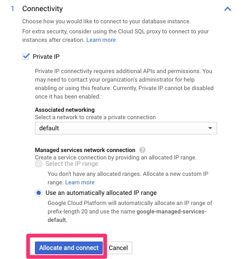The width and height of the screenshot is (251, 259).
Task: Open the Associated networking 'default' dropdown
Action: tap(126, 128)
